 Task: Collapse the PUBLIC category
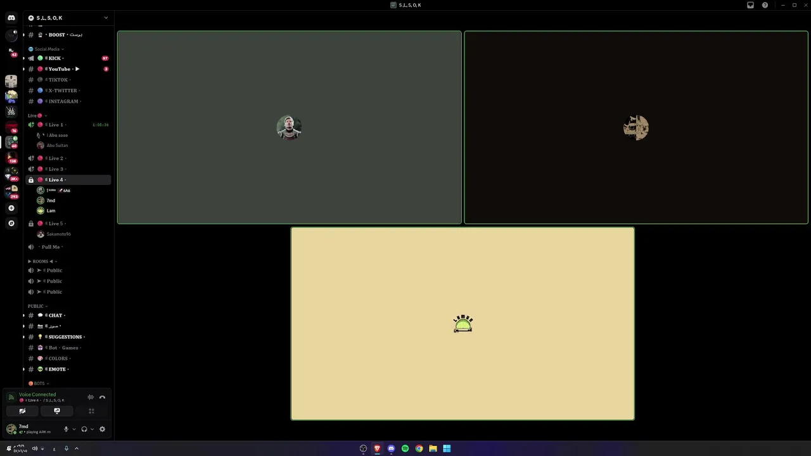(37, 306)
